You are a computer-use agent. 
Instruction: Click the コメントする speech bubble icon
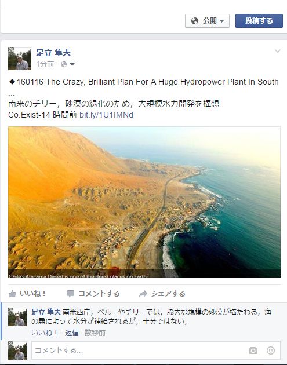(71, 294)
